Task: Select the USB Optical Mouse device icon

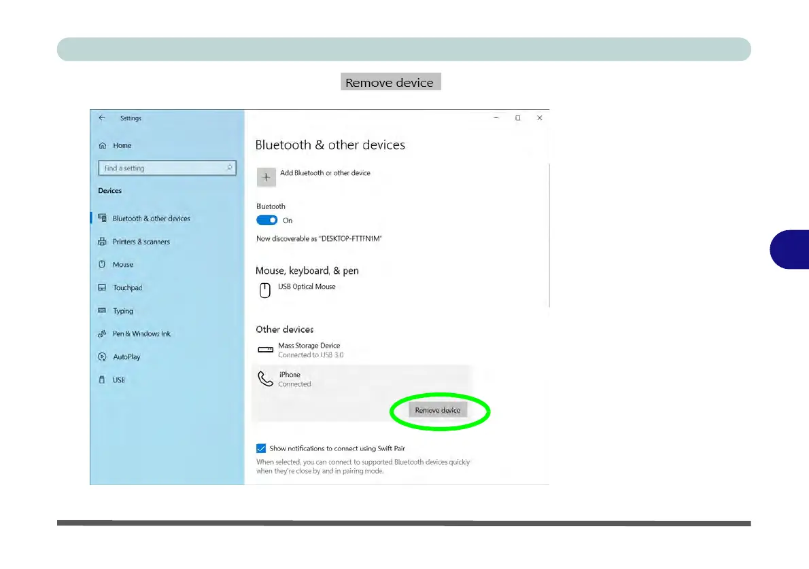Action: [264, 290]
